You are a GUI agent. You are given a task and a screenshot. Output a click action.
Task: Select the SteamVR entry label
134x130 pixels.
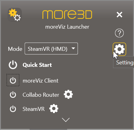point(34,109)
